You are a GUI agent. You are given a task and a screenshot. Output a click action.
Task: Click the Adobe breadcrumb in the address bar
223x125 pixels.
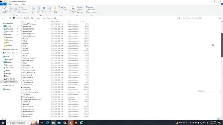click(38, 18)
